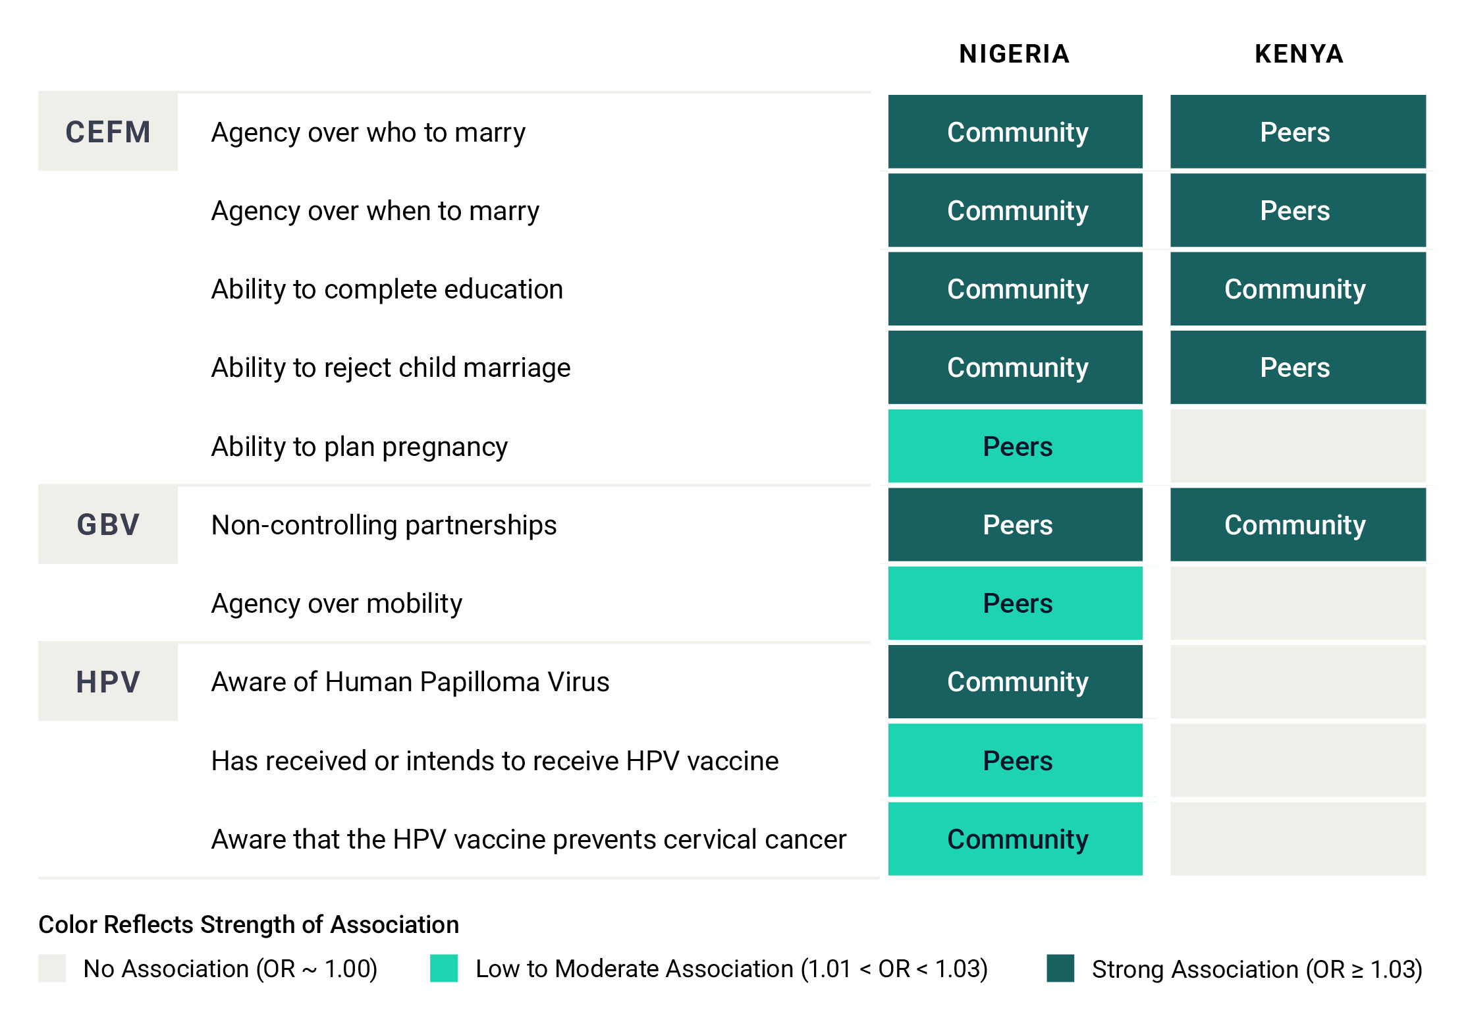Click Nigeria's cell for Agency over who to marry
The height and width of the screenshot is (1016, 1468).
(1015, 132)
